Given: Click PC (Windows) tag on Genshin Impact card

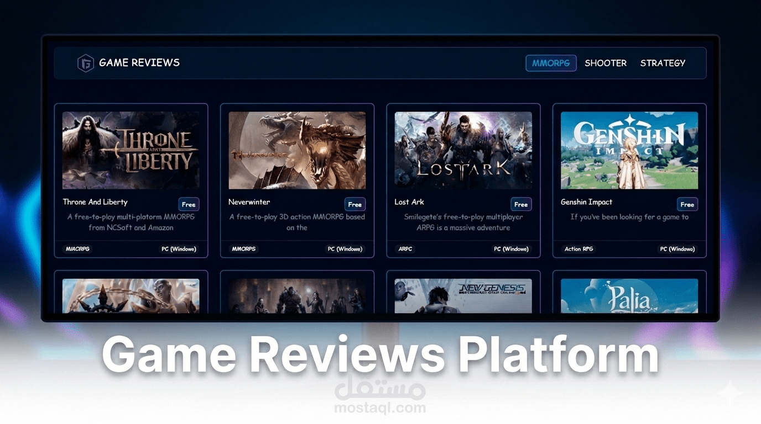Looking at the screenshot, I should pos(677,249).
